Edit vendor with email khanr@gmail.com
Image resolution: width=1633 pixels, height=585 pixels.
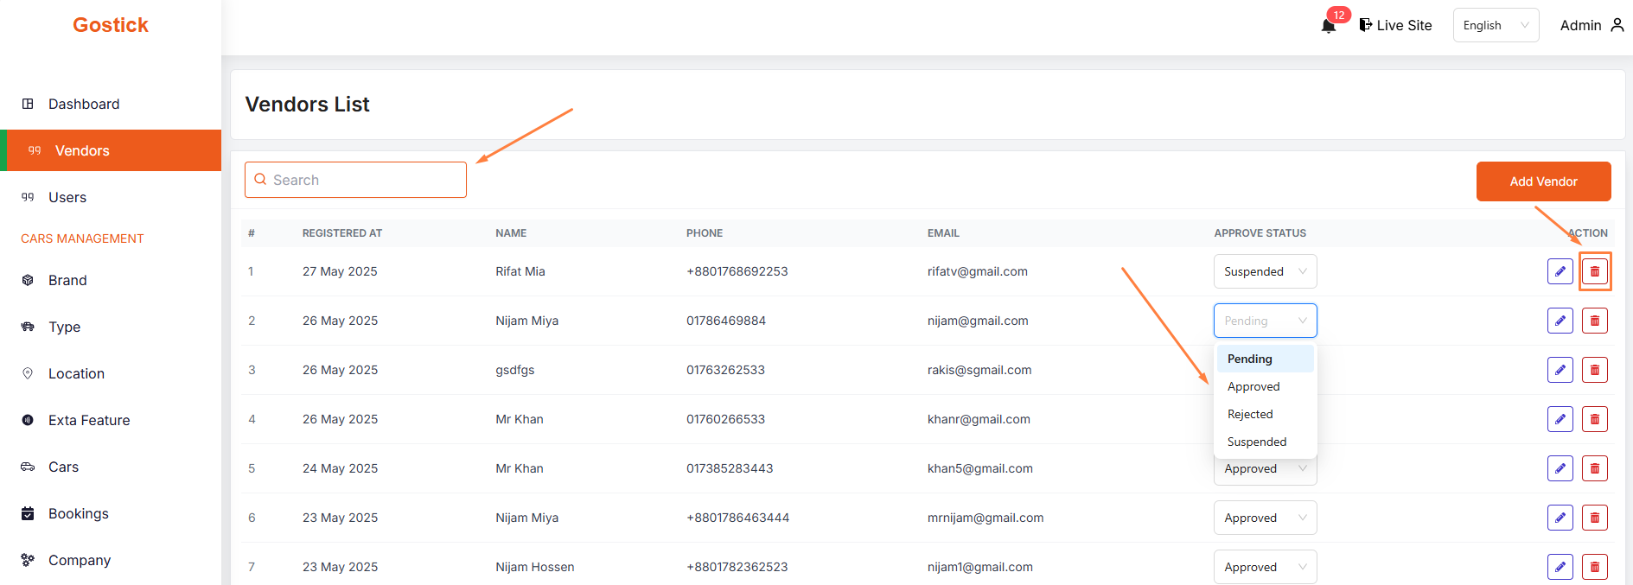[x=1560, y=419]
